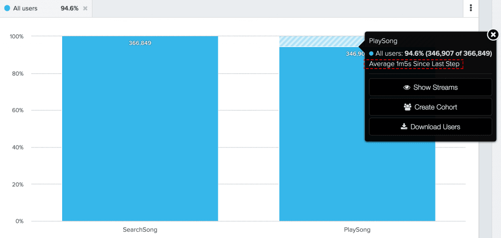This screenshot has height=238, width=501.
Task: Click the SearchSong x-axis label
Action: (140, 229)
